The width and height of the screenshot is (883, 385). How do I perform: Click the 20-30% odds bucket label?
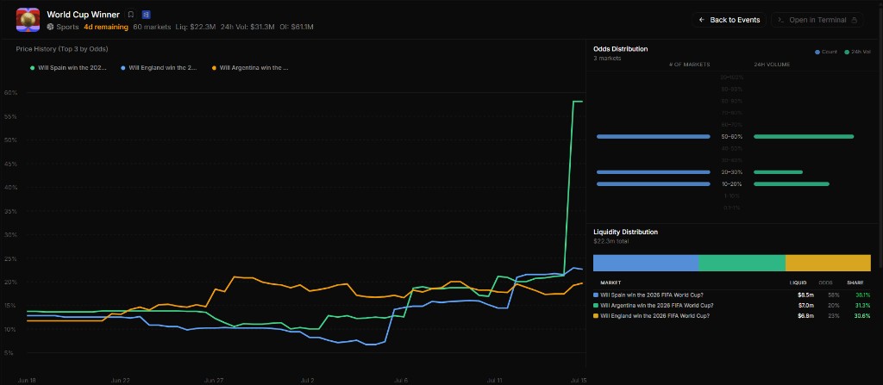732,172
